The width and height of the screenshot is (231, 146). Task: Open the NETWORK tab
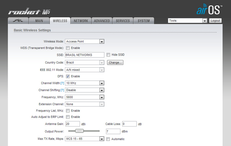click(x=81, y=21)
